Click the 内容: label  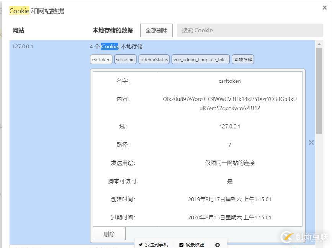point(123,99)
